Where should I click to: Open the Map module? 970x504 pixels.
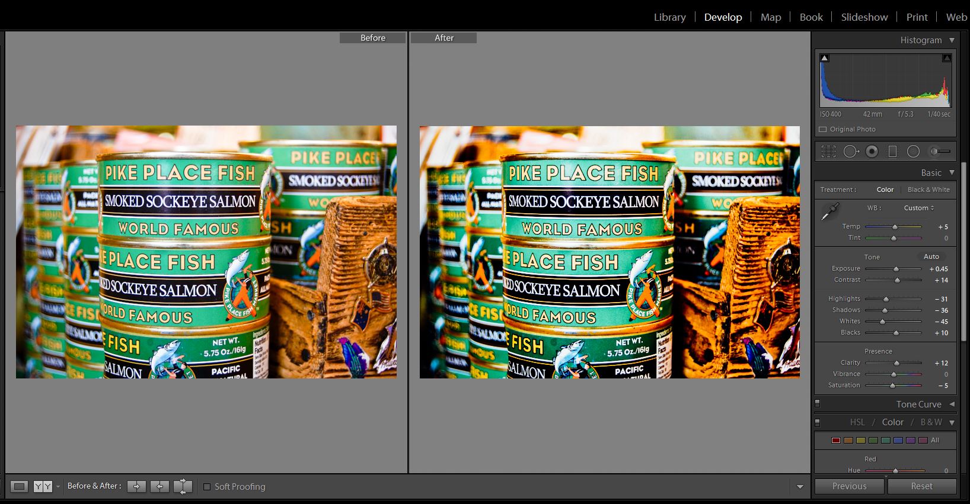pos(771,17)
